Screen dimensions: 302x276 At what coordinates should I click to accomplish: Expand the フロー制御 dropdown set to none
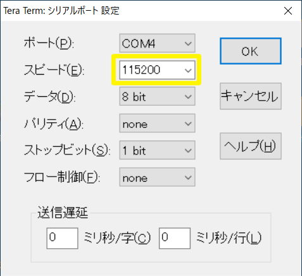[157, 177]
